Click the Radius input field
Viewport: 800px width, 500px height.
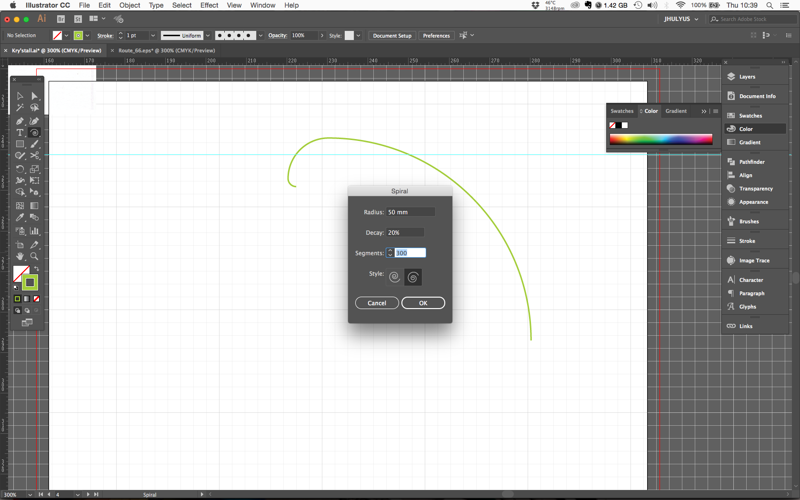410,212
